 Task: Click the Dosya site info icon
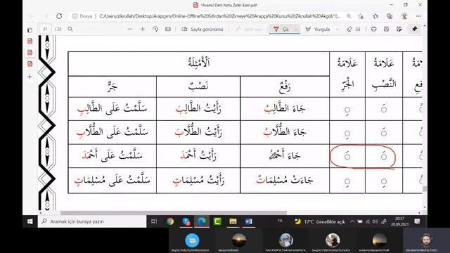click(x=75, y=16)
